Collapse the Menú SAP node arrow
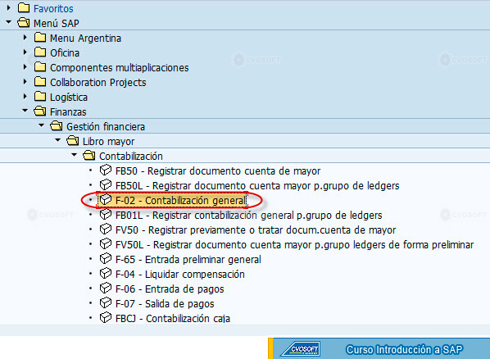The height and width of the screenshot is (359, 490). (x=9, y=22)
